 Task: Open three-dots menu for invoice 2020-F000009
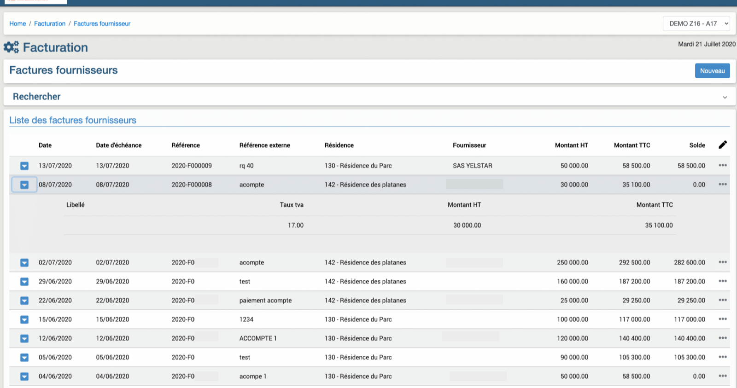pyautogui.click(x=722, y=165)
